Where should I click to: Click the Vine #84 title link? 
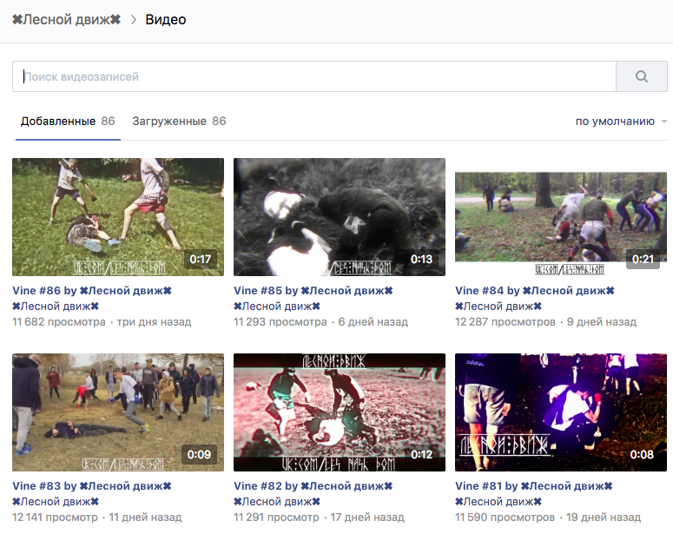pyautogui.click(x=535, y=291)
